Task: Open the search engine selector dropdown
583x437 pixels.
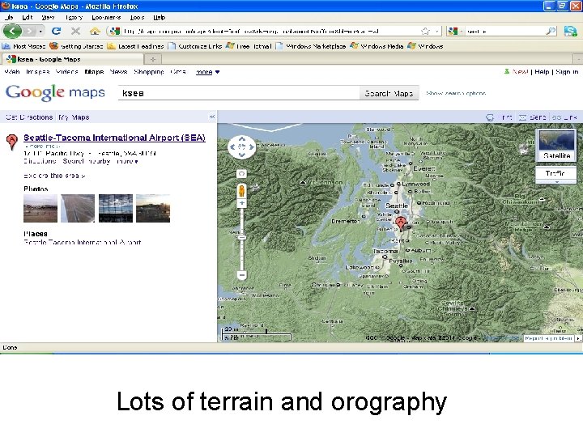Action: click(455, 32)
